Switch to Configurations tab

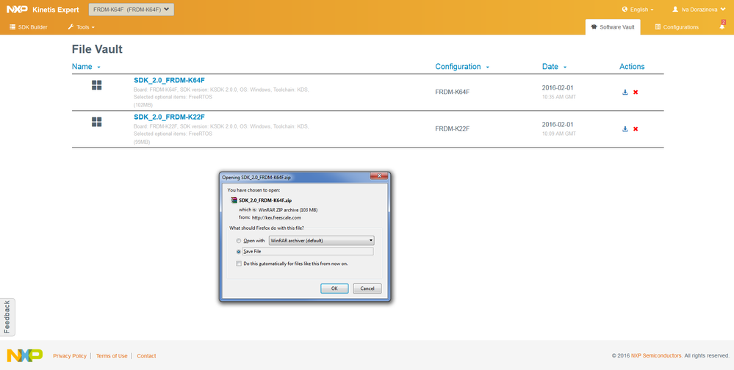(x=677, y=27)
